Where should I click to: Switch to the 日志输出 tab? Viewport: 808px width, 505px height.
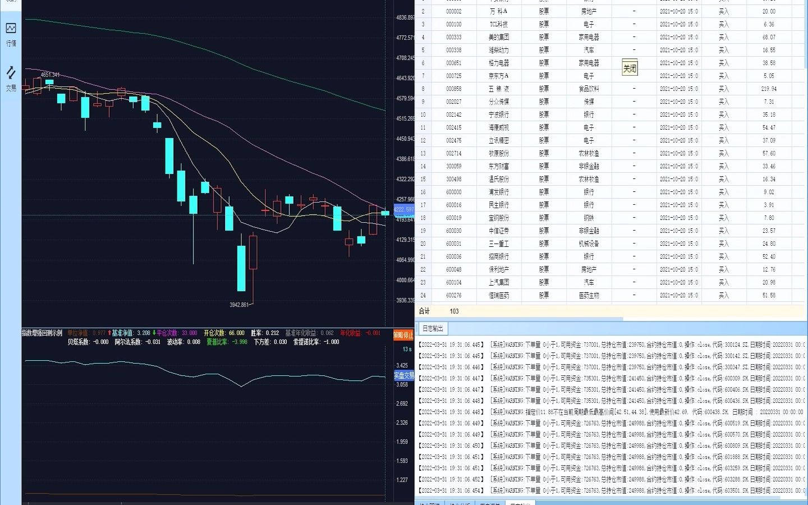click(x=432, y=329)
